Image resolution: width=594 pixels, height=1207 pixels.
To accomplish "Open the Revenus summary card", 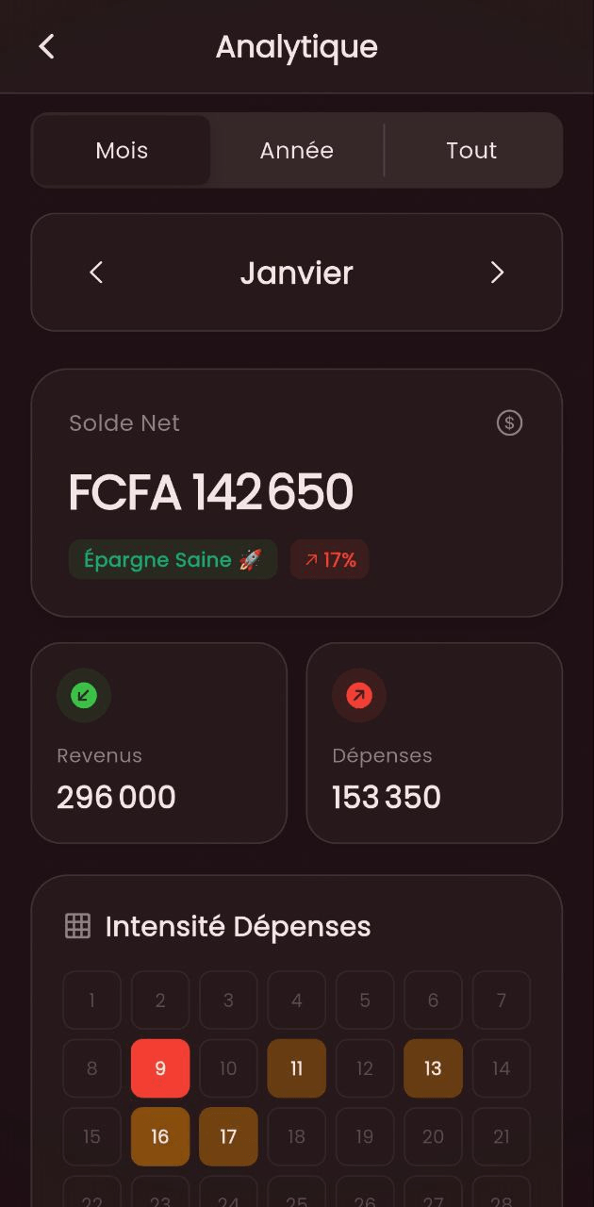I will tap(158, 743).
